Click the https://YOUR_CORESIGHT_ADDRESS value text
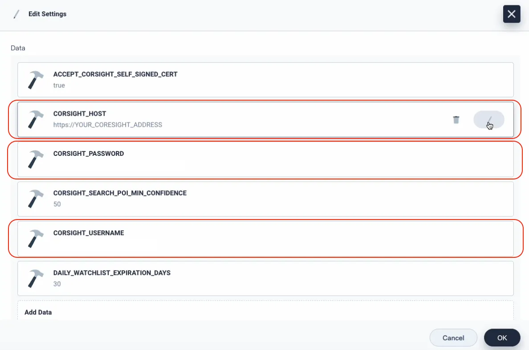 click(108, 125)
